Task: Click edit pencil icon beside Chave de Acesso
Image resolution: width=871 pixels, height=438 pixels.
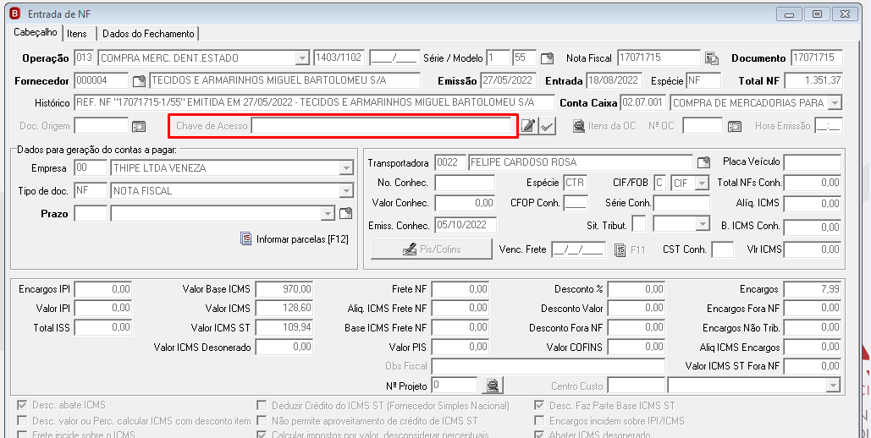Action: click(x=529, y=126)
